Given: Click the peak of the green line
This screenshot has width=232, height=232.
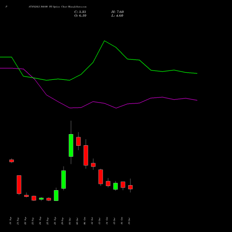Looking at the screenshot, I should click(104, 41).
